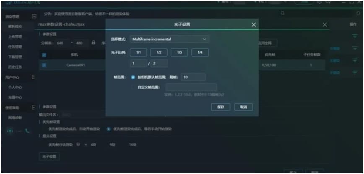The width and height of the screenshot is (364, 174).
Task: Cancel the dialog with 取消 button
Action: pyautogui.click(x=244, y=107)
